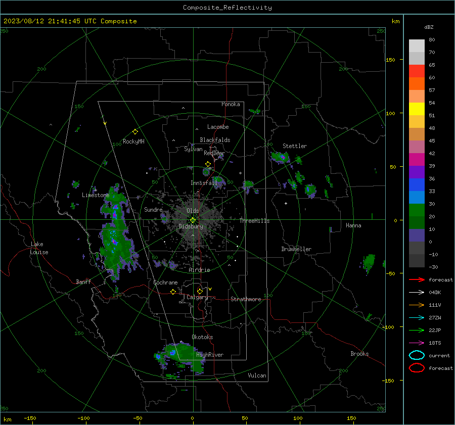Click the Cochrane town label
455x425 pixels.
coord(165,282)
